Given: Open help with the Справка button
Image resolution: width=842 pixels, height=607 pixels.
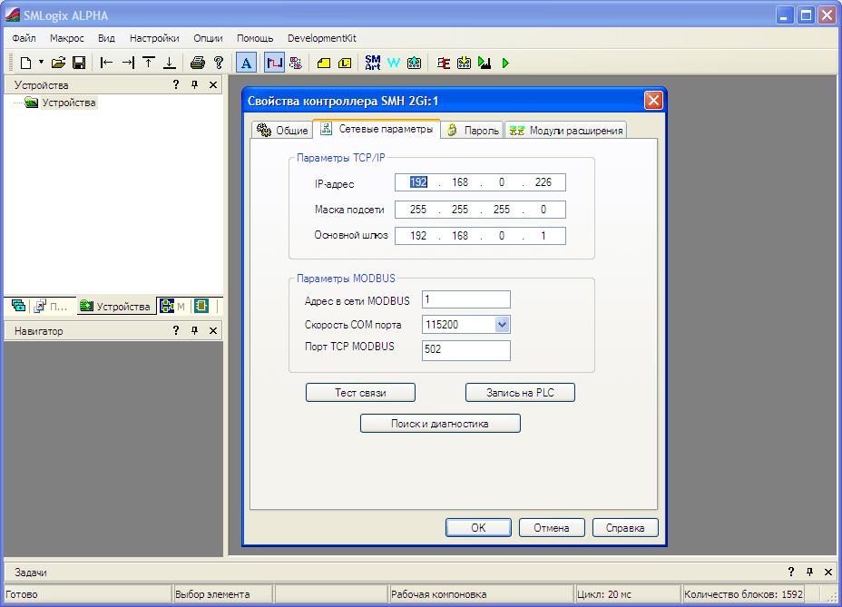Looking at the screenshot, I should click(x=625, y=527).
